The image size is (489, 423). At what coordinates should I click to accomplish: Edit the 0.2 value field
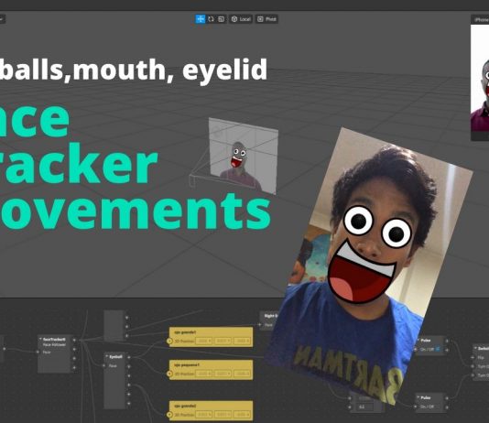364,407
